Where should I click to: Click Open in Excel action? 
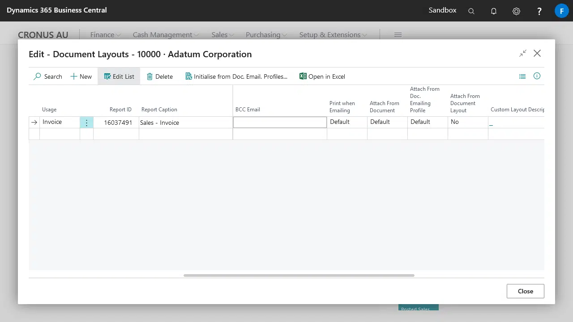pyautogui.click(x=322, y=76)
